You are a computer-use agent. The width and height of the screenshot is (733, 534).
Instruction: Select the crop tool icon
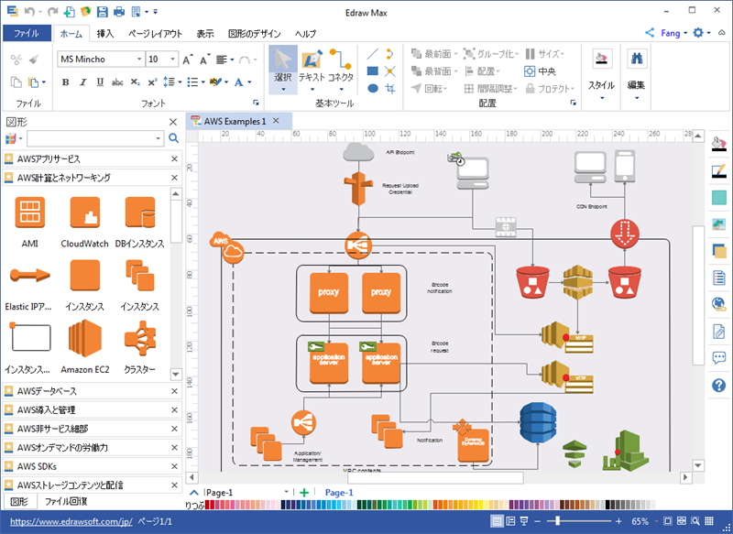click(390, 89)
